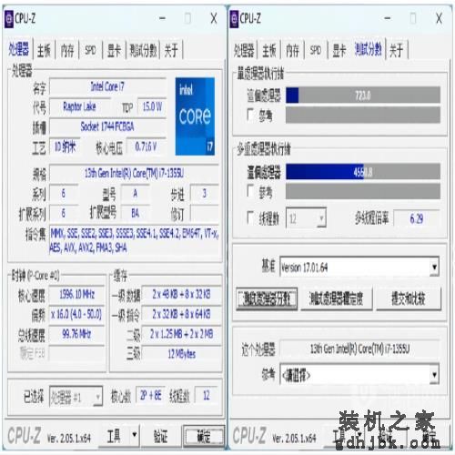The height and width of the screenshot is (455, 455).
Task: Click the processor name field Intel Core i7
Action: tap(107, 86)
